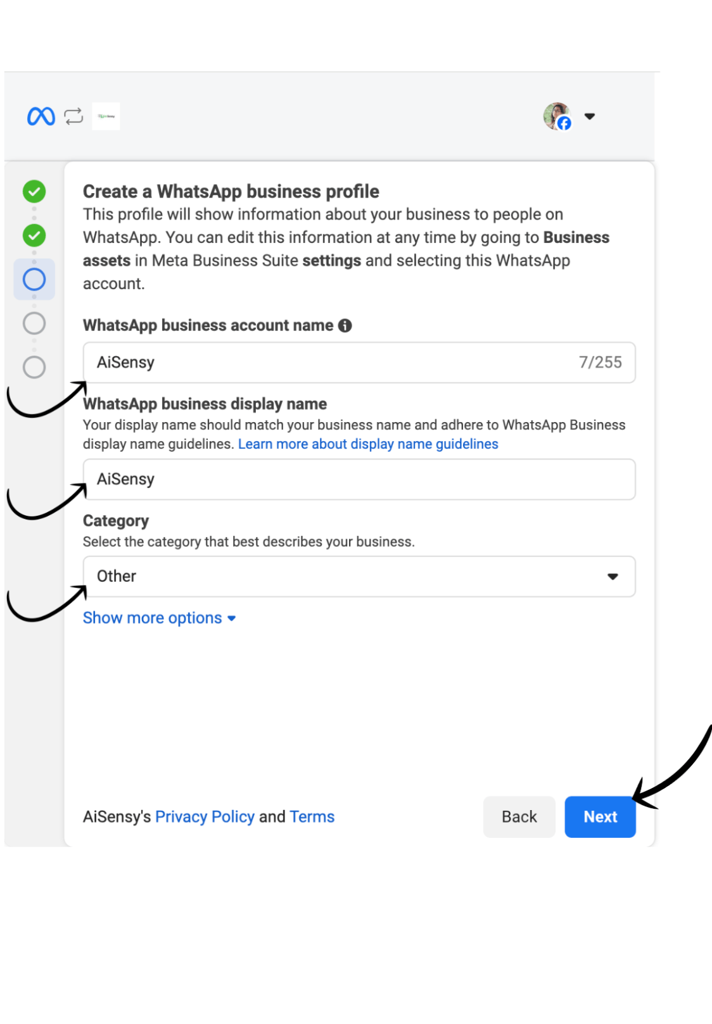The height and width of the screenshot is (1024, 712).
Task: Click the Category dropdown arrow
Action: point(613,577)
